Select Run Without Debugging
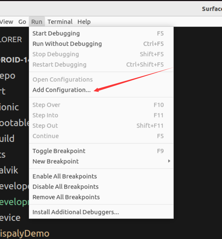The height and width of the screenshot is (239, 222). point(67,44)
